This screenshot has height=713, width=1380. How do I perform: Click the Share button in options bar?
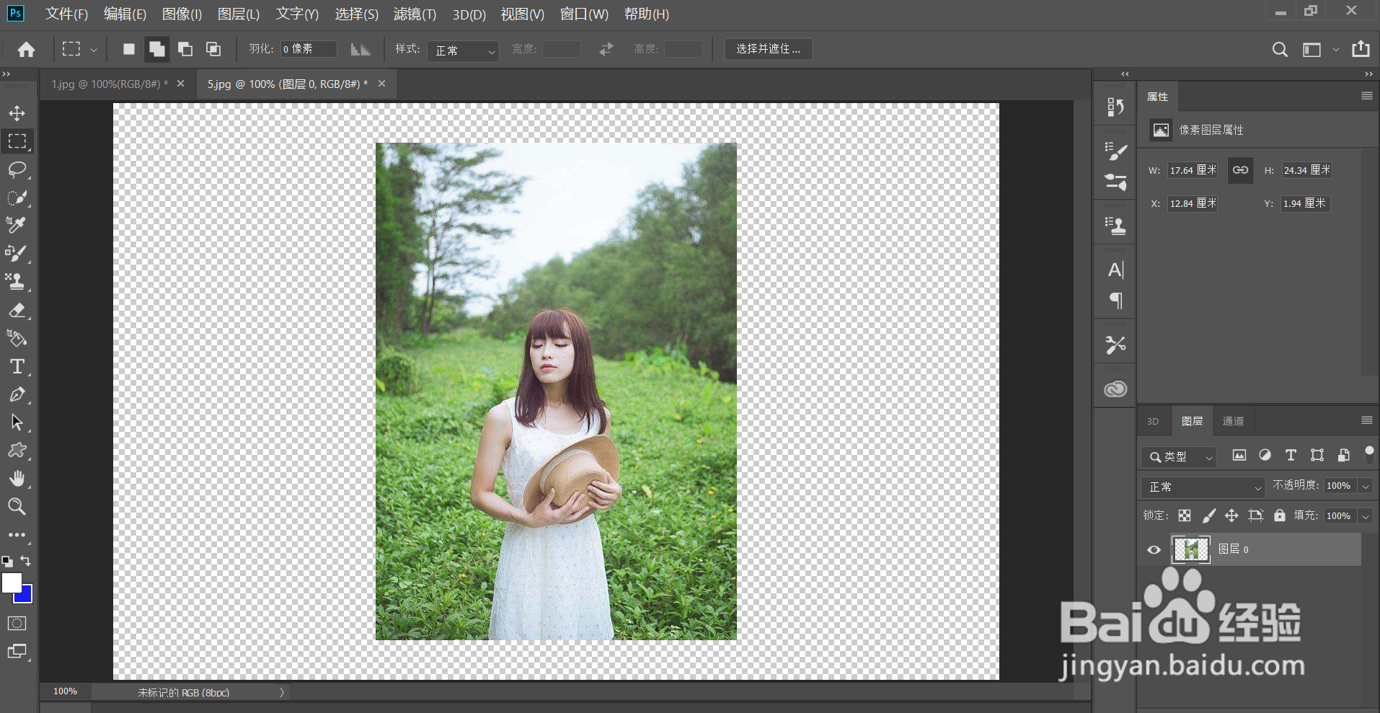1361,49
